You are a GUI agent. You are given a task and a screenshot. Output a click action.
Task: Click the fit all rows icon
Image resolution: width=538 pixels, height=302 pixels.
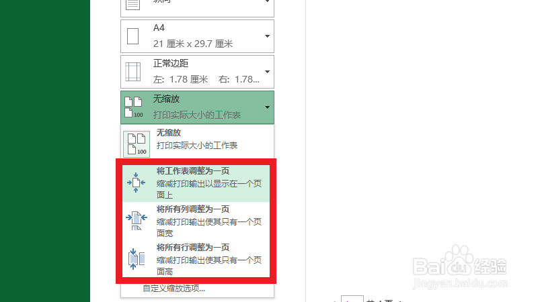tap(137, 259)
